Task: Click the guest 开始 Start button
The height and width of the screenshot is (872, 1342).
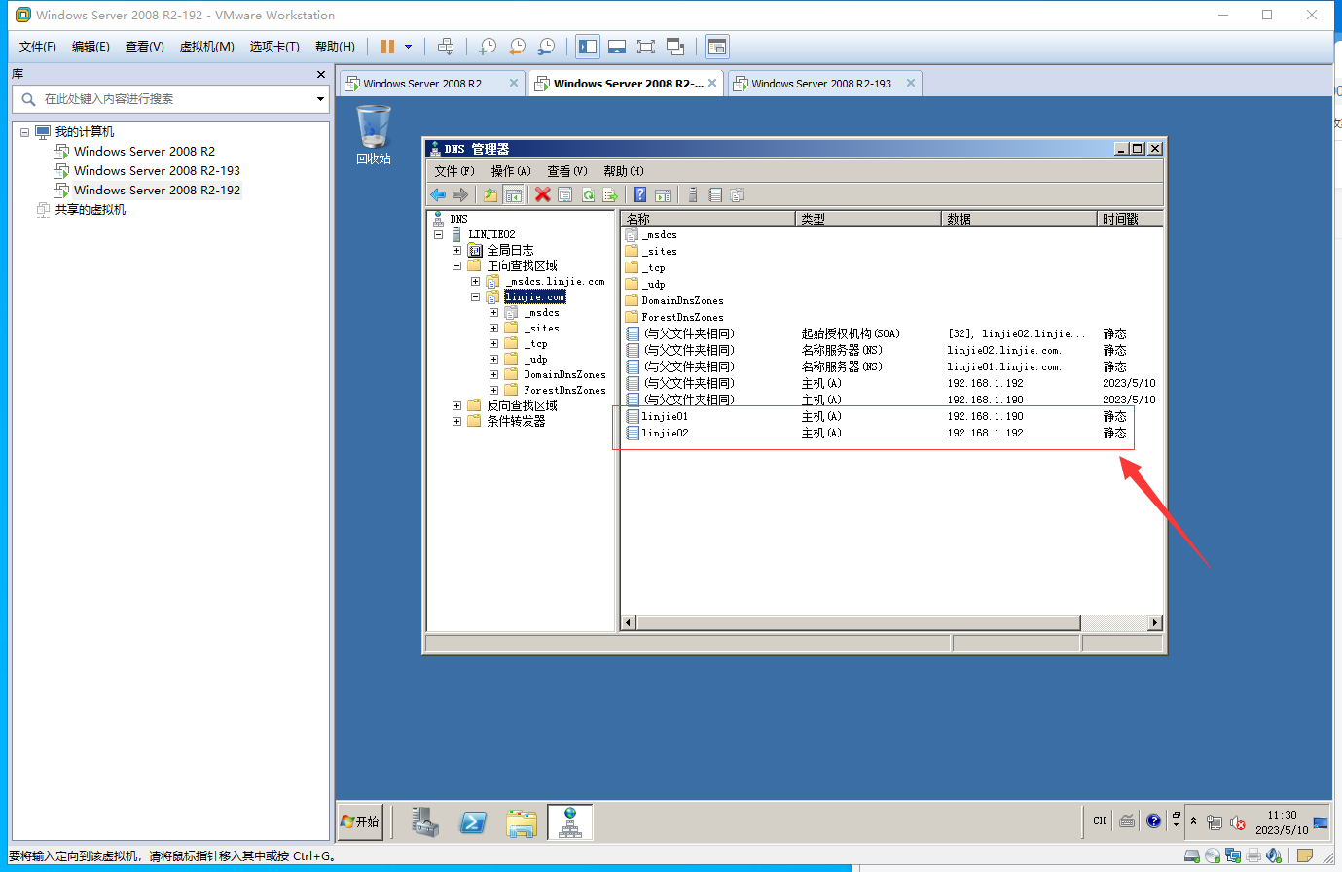Action: coord(360,821)
